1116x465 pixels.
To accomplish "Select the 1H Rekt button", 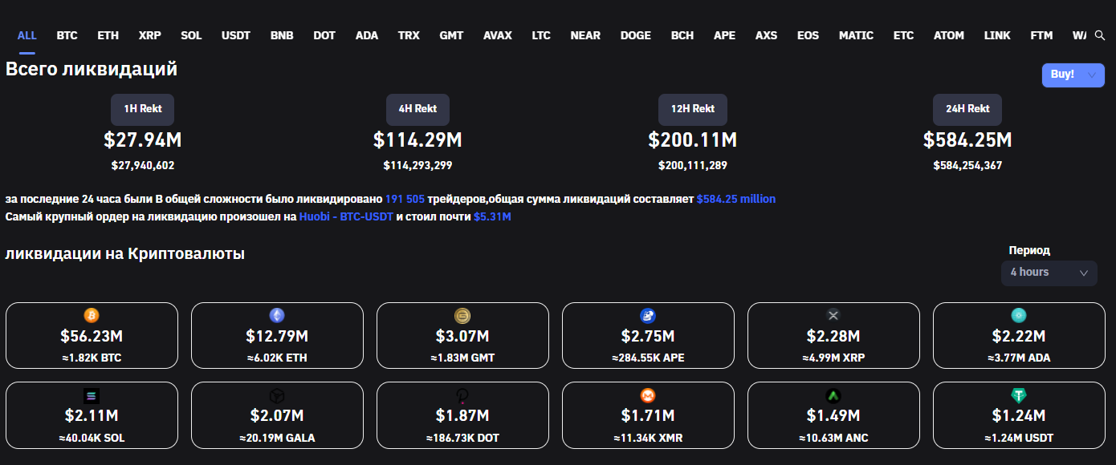I will coord(142,109).
